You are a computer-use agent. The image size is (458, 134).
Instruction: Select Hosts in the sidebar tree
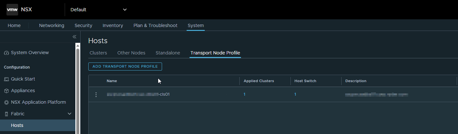(x=17, y=125)
